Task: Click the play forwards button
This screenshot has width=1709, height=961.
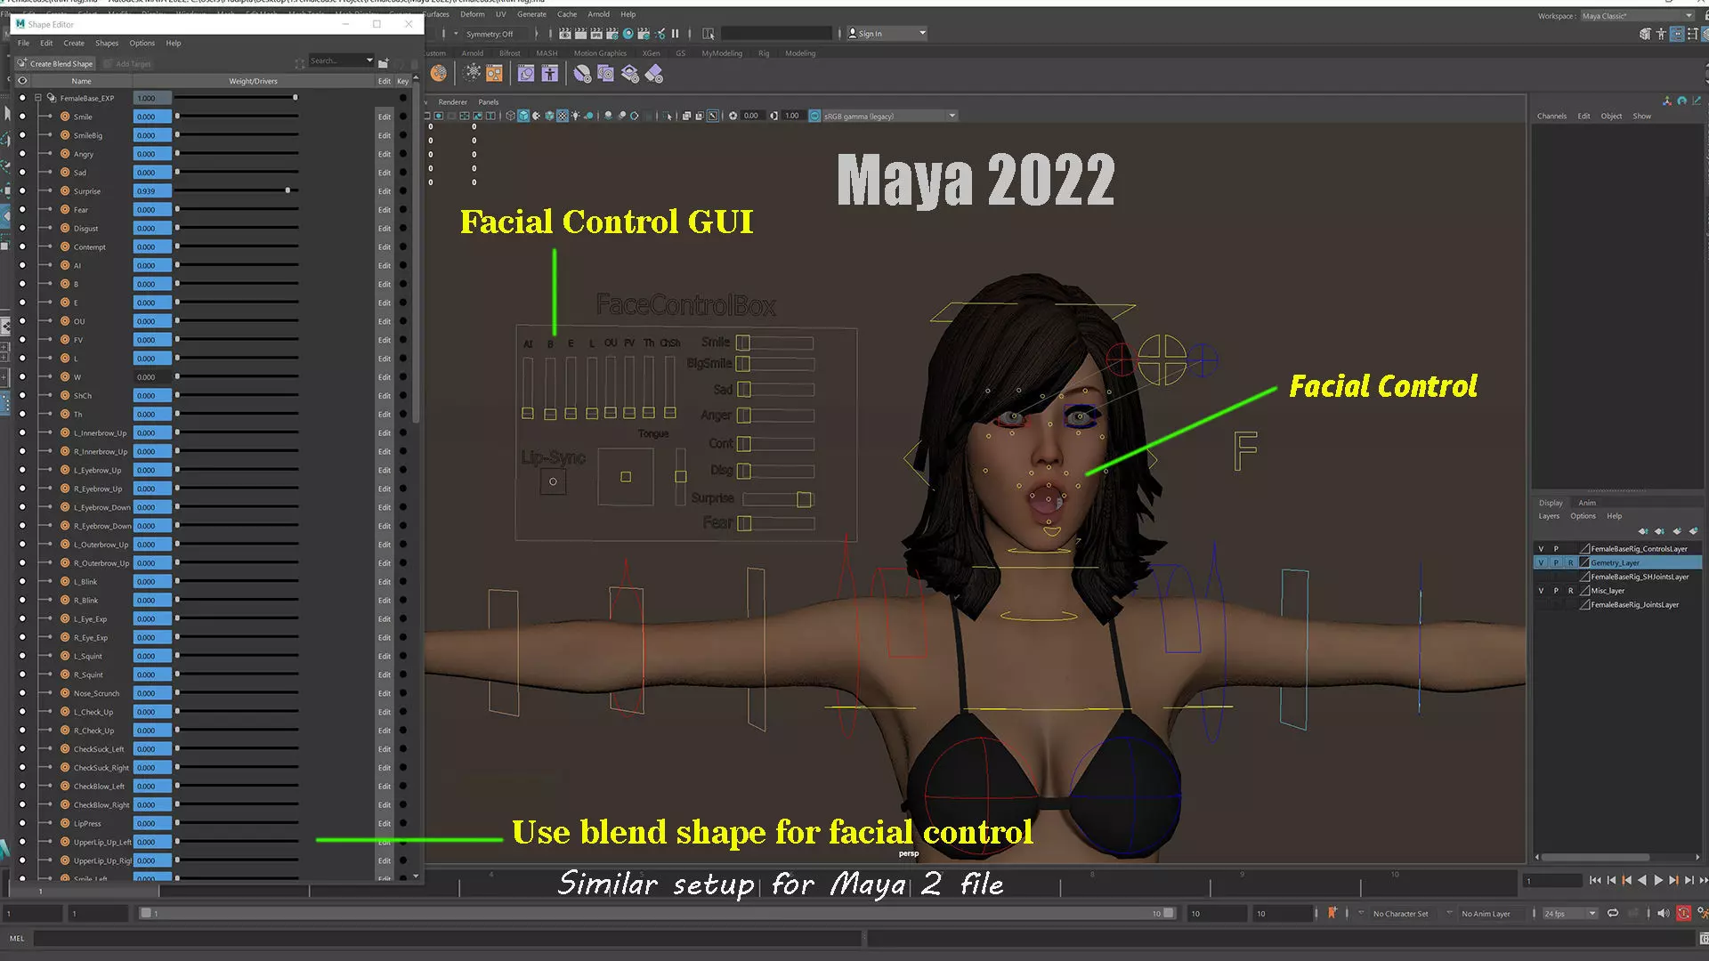Action: [x=1657, y=880]
